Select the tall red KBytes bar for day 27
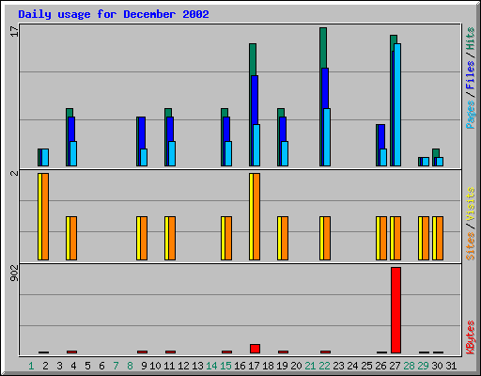 coord(396,310)
